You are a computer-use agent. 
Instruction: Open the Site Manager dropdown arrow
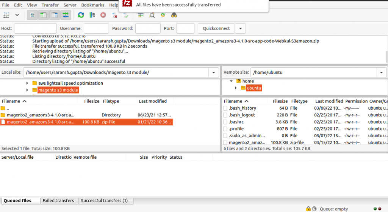pos(17,15)
